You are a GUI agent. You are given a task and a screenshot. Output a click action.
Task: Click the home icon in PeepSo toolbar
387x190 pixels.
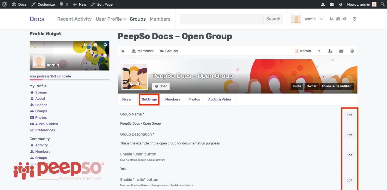click(x=123, y=51)
